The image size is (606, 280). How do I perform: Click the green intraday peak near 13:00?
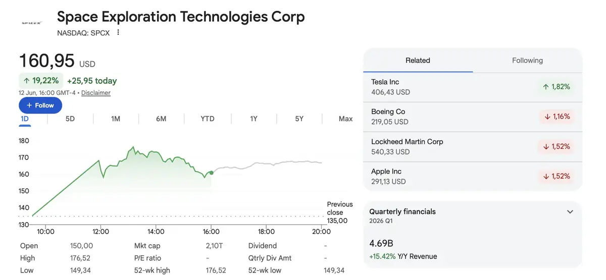(133, 147)
